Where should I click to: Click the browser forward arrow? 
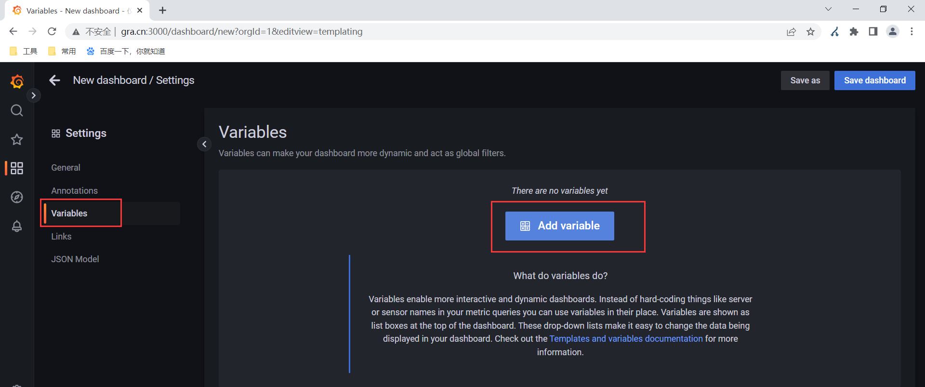pos(32,31)
